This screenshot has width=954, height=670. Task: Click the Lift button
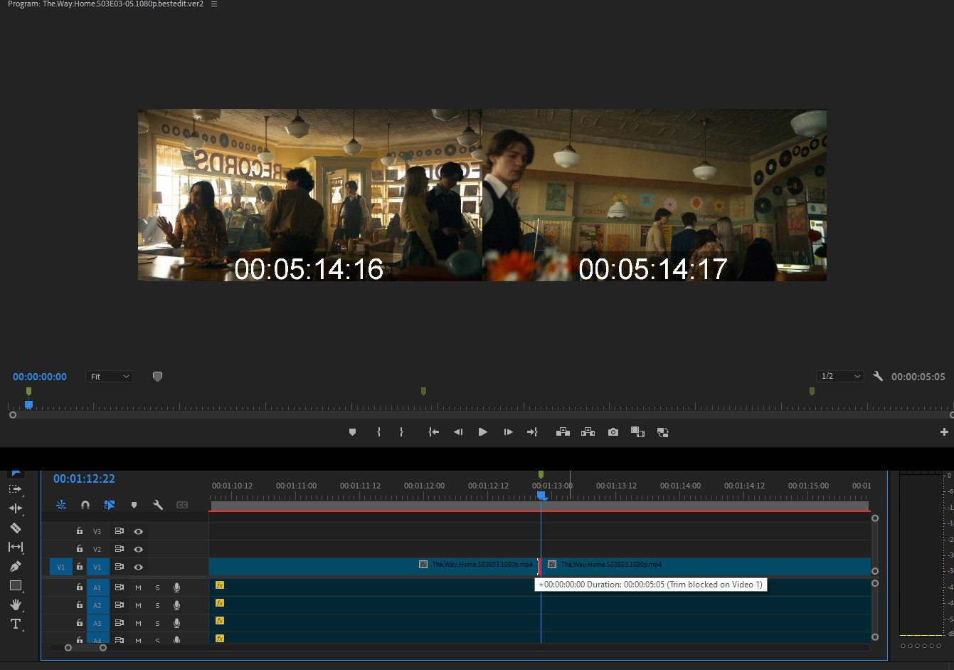(563, 432)
